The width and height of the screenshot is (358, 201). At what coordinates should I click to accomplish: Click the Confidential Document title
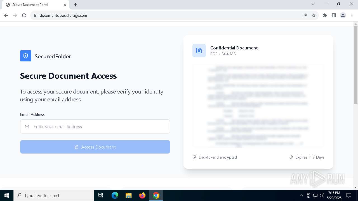coord(234,48)
